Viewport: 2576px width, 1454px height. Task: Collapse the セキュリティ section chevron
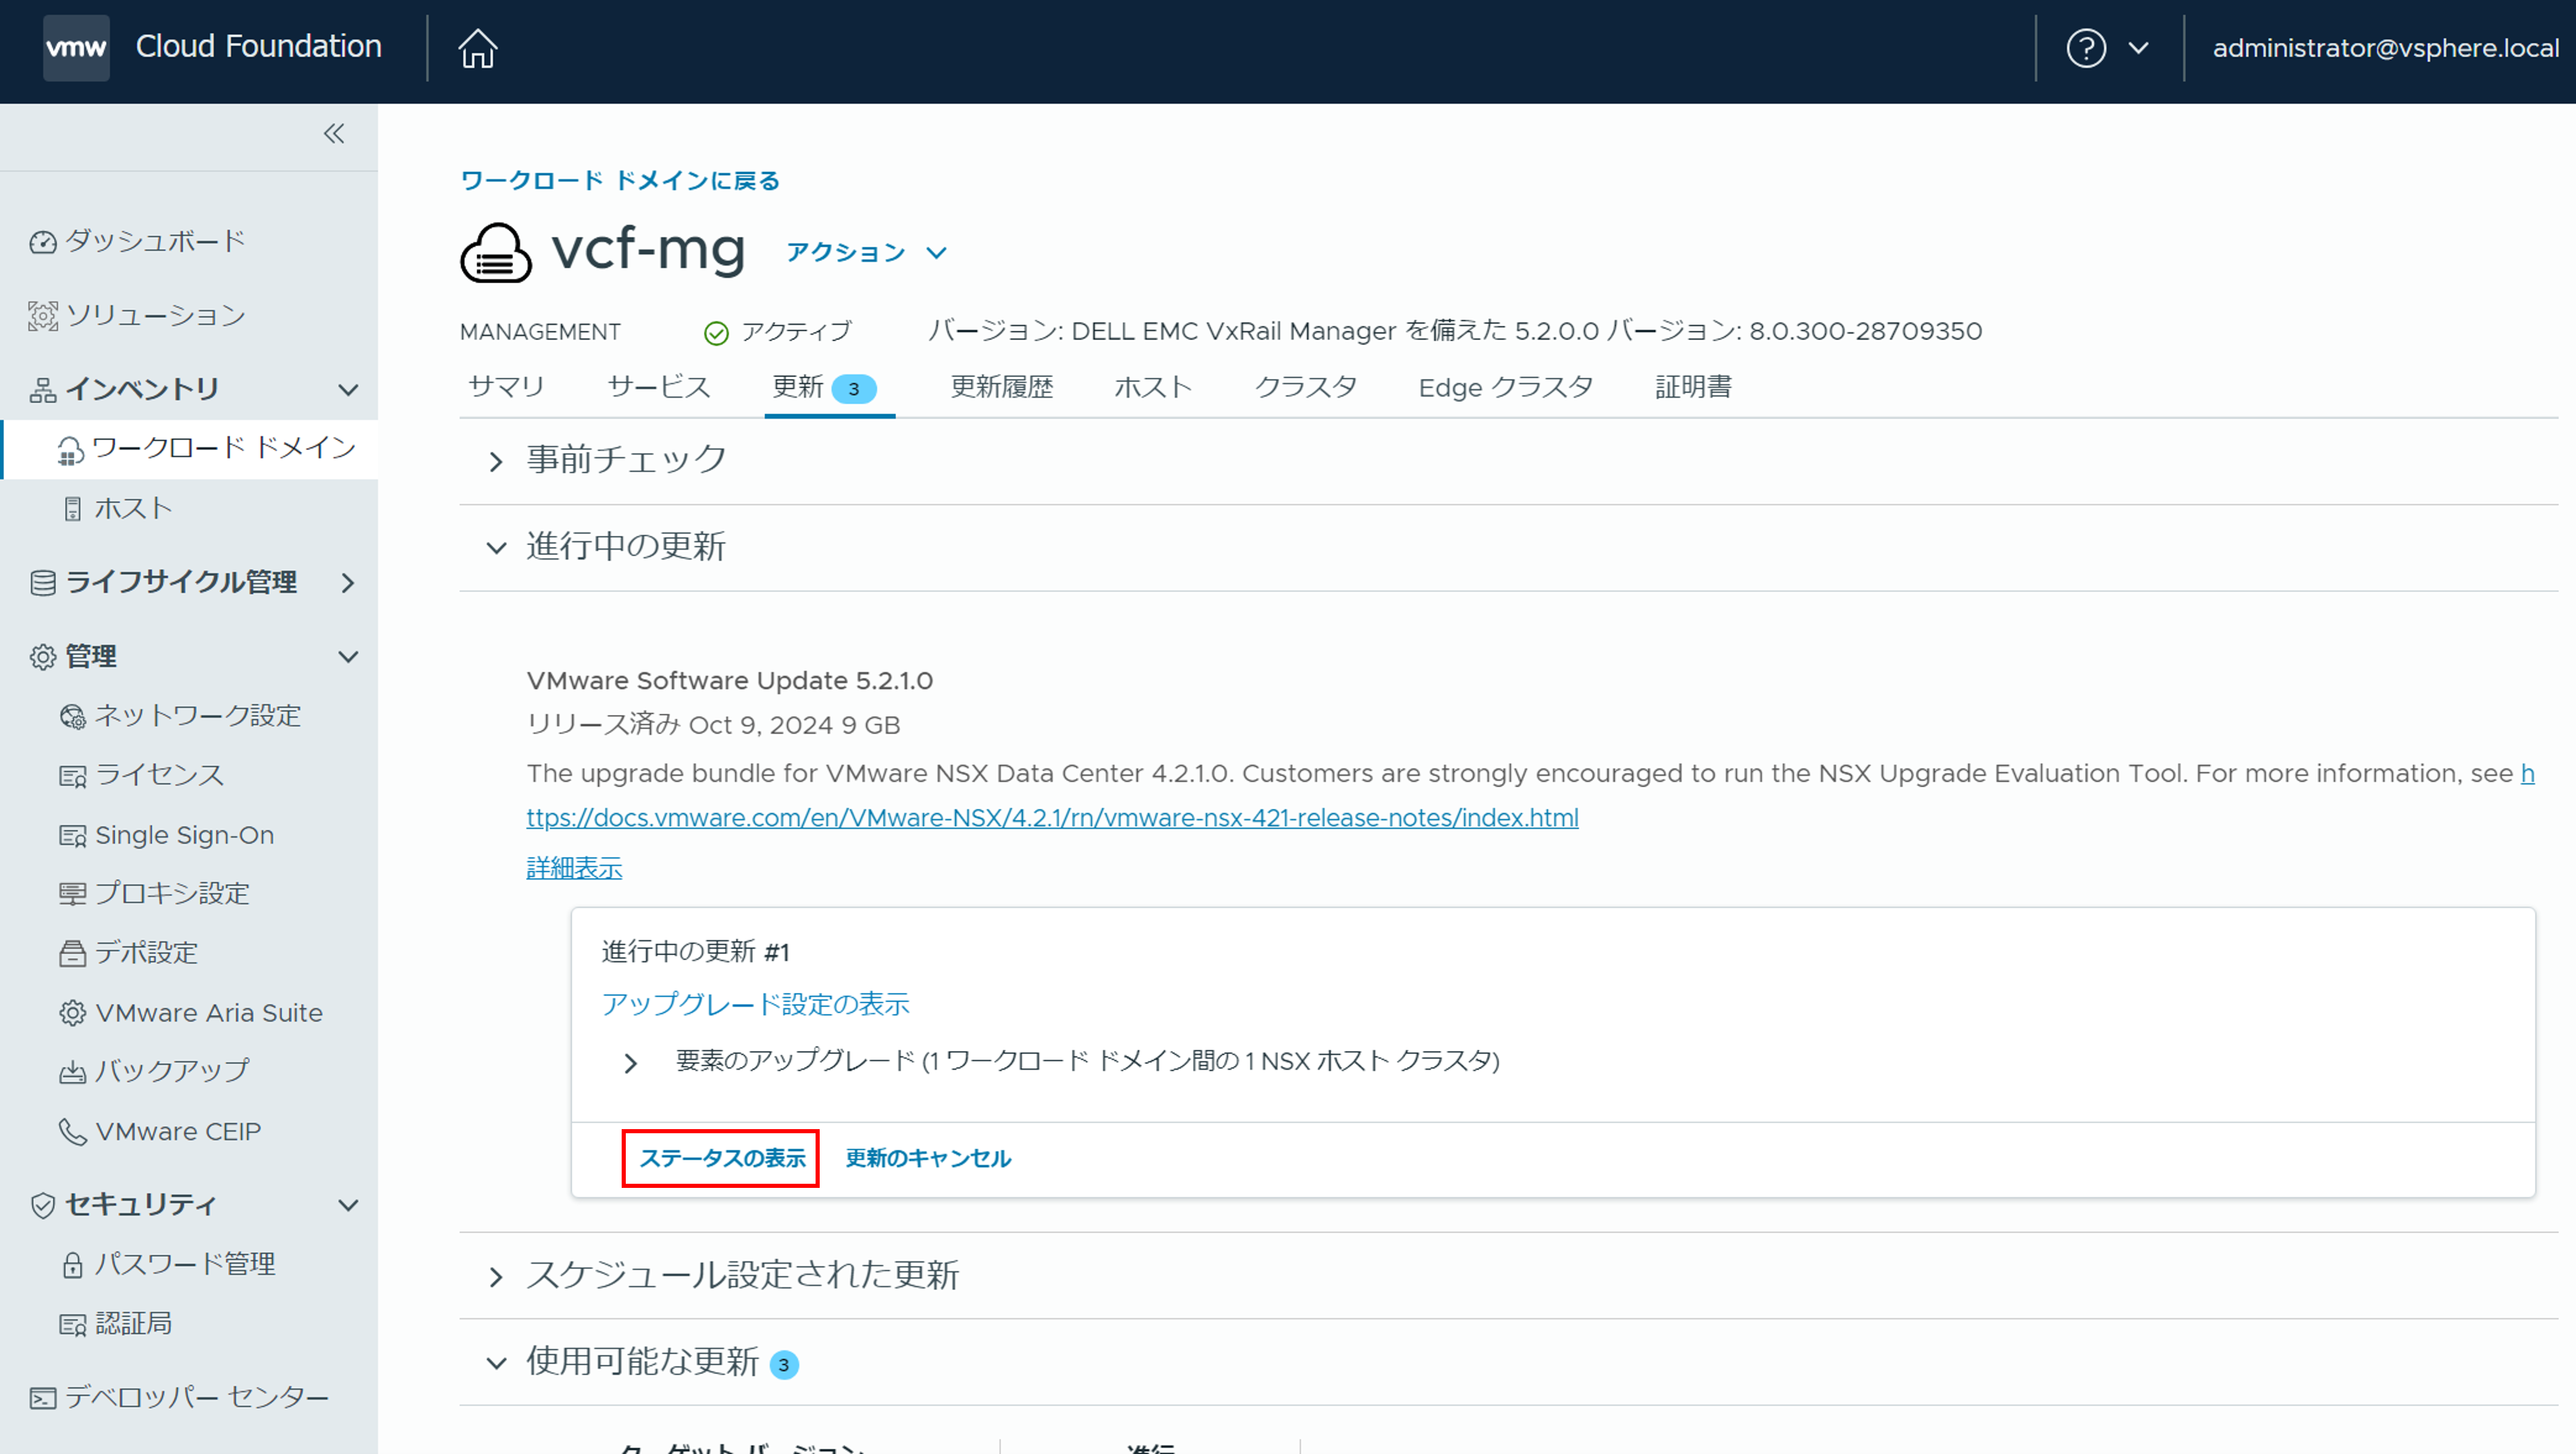(348, 1205)
